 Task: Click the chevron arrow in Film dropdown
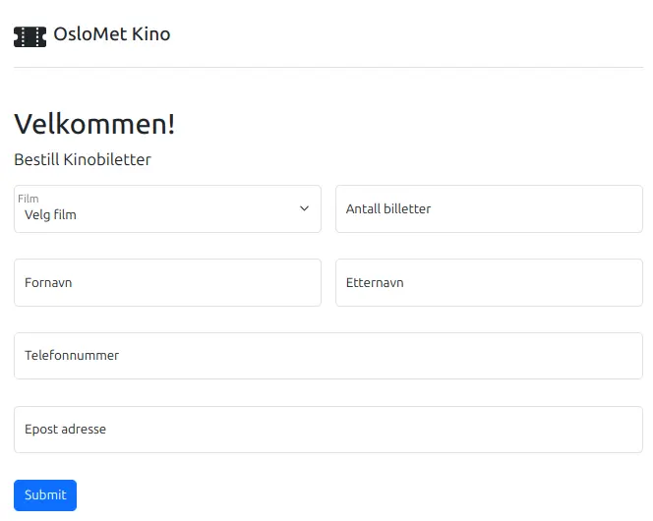point(305,209)
